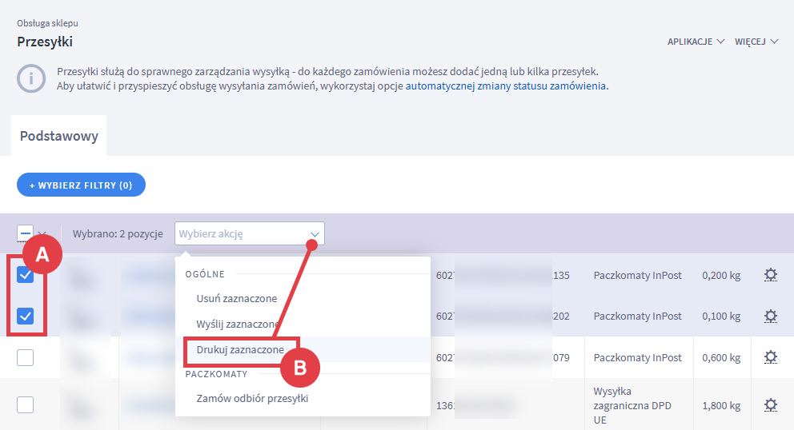Open automatycznej zmiany statusu zamówienia link
794x430 pixels.
(x=506, y=86)
